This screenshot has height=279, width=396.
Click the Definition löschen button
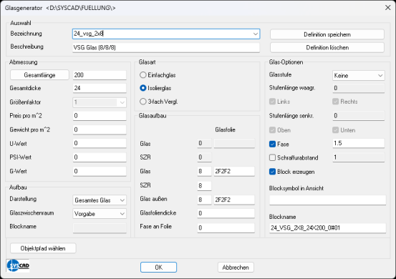click(x=327, y=47)
